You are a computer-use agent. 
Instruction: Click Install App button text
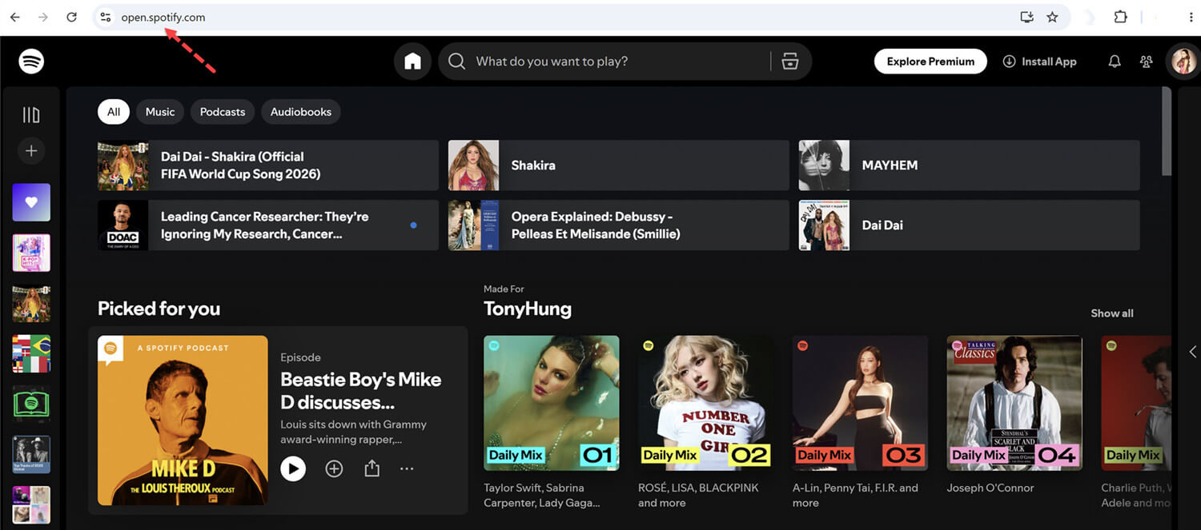[x=1049, y=62]
